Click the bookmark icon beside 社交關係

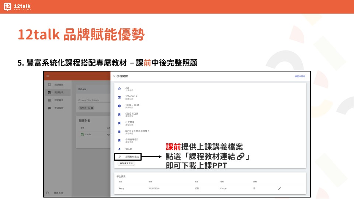pos(119,123)
